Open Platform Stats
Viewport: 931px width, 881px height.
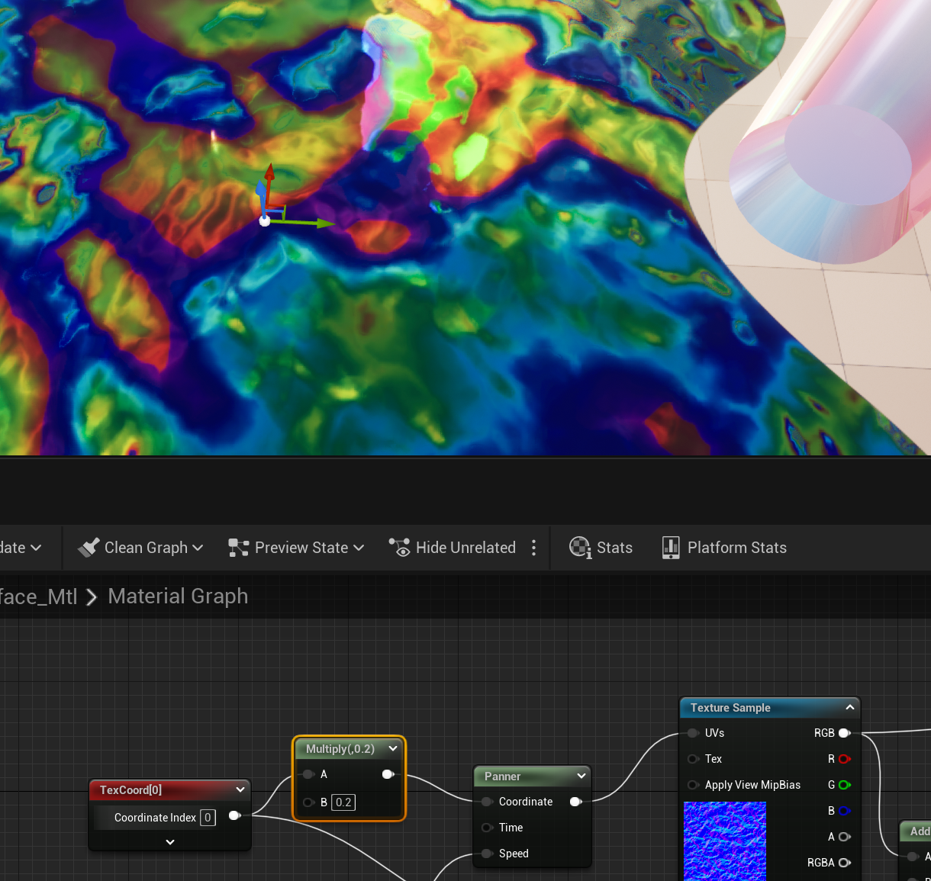coord(724,548)
